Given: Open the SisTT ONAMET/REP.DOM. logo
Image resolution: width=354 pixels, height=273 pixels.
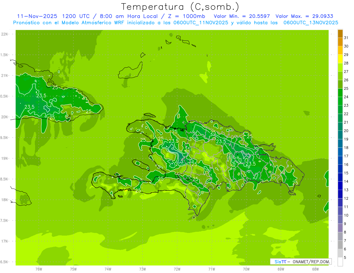Looking at the screenshot, I should [x=301, y=262].
